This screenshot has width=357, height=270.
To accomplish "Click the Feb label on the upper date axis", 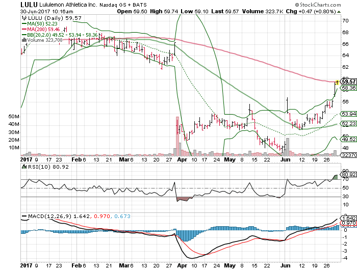I will [x=76, y=159].
